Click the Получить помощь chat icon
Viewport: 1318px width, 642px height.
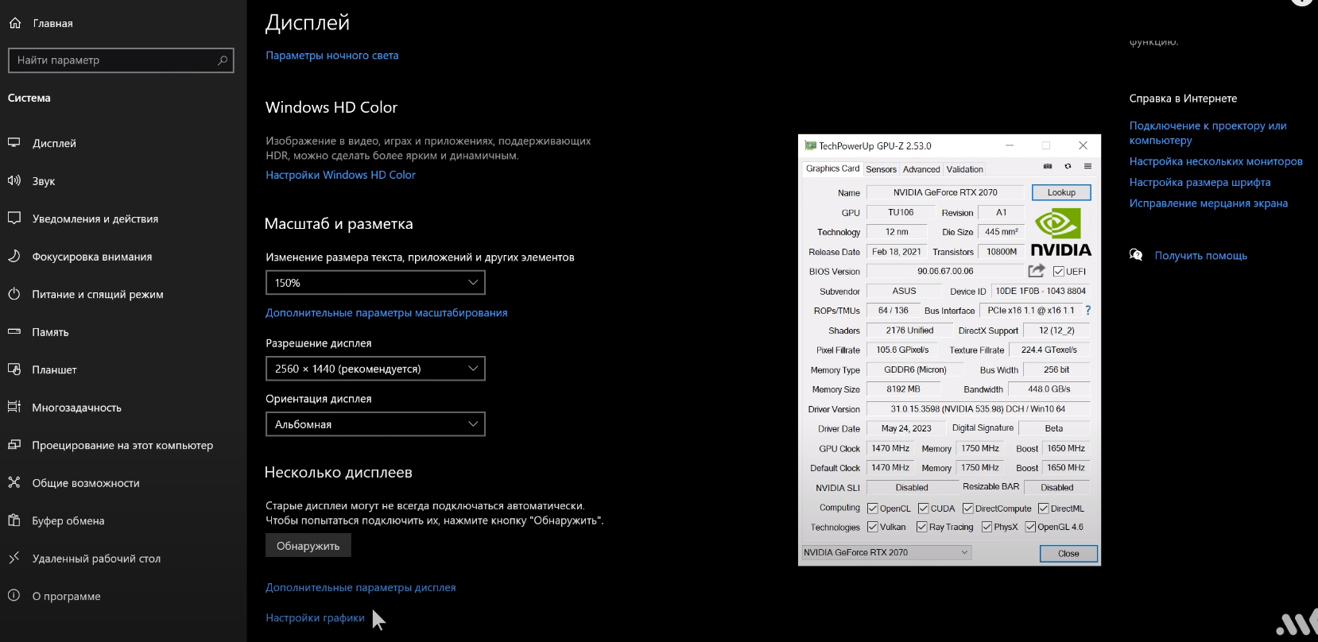click(1136, 255)
